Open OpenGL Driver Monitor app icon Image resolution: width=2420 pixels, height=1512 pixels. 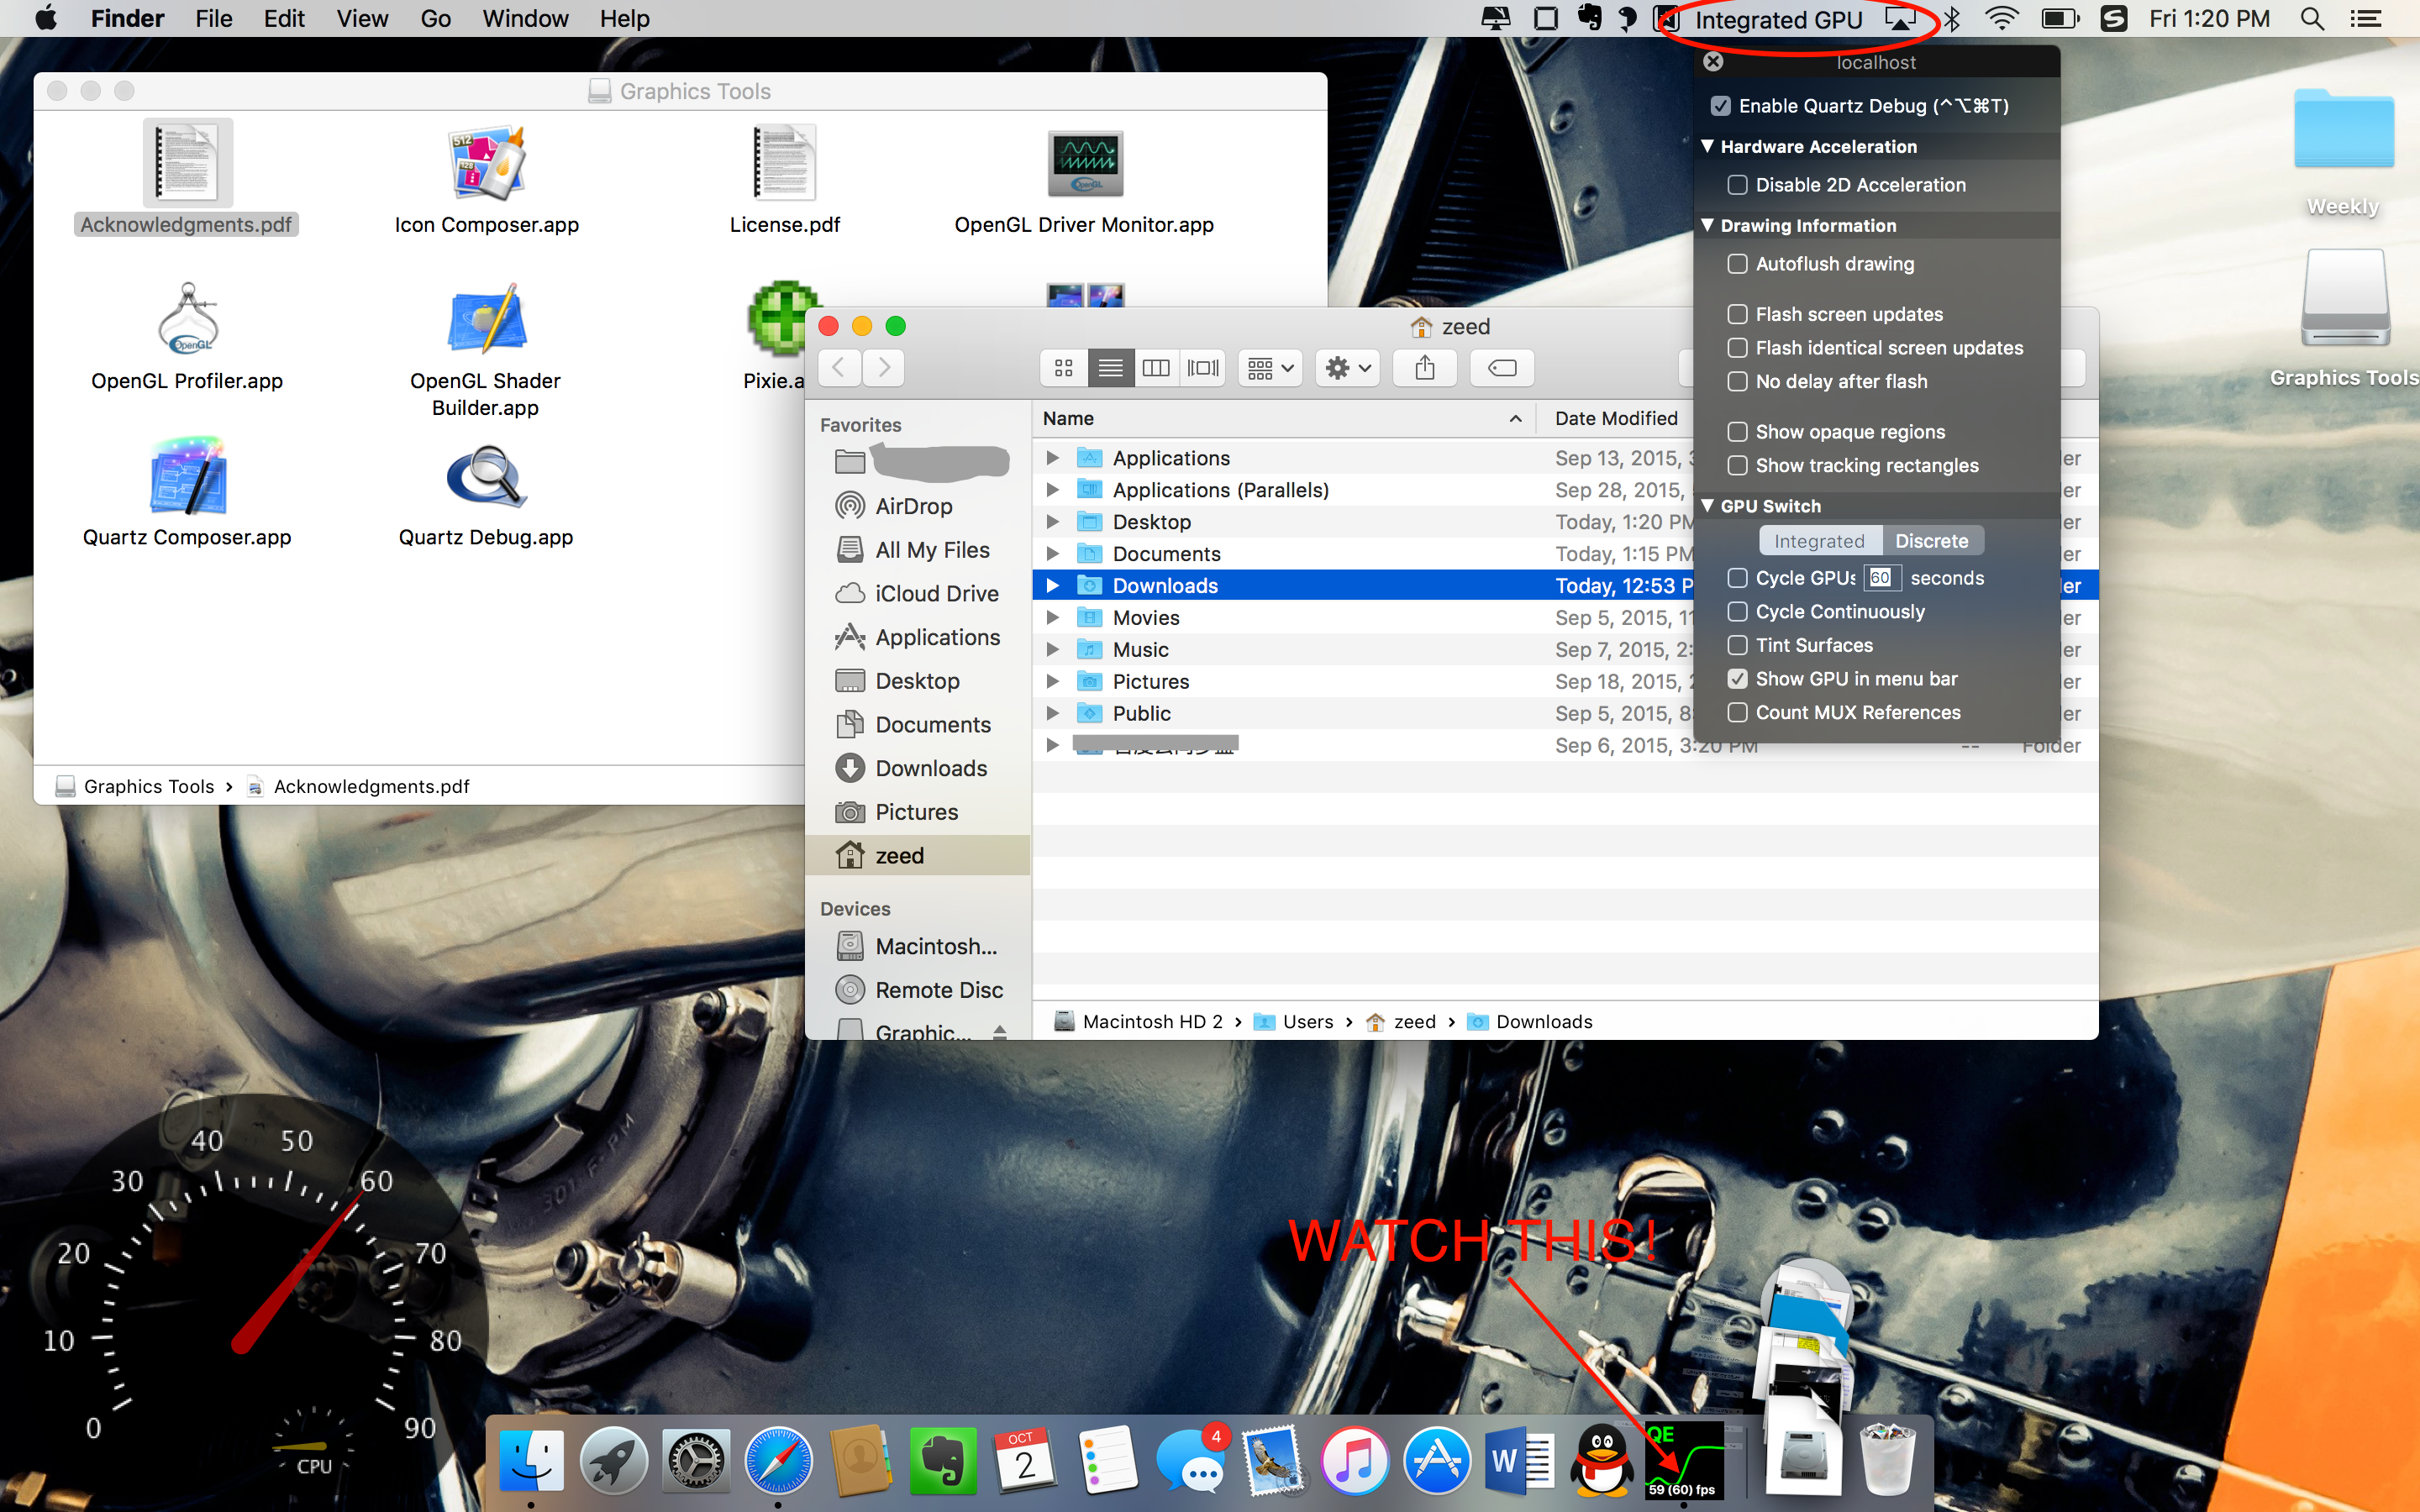[1084, 164]
